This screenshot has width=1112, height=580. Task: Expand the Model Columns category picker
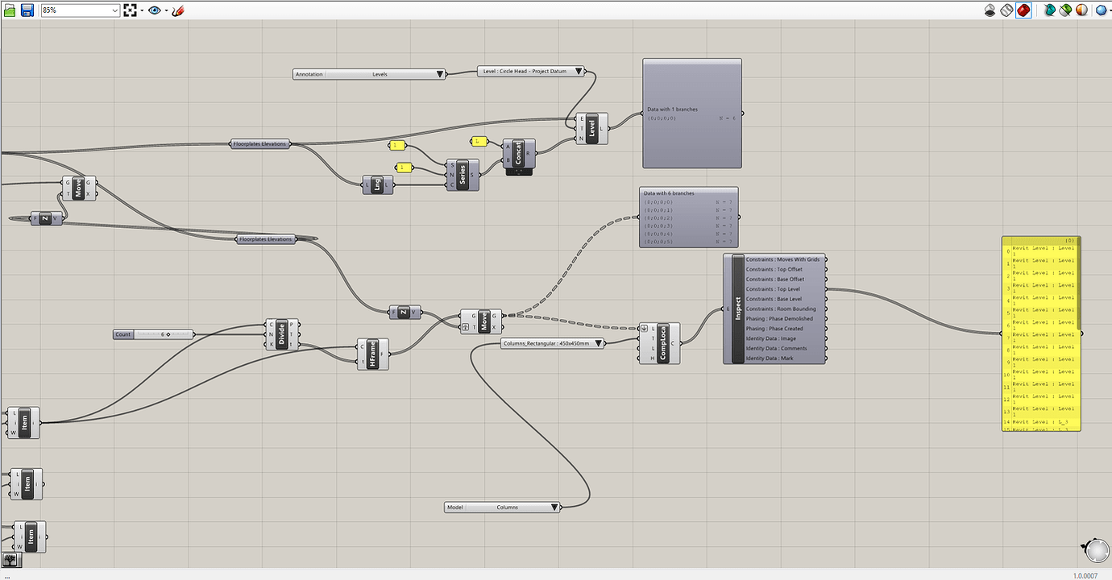(503, 507)
